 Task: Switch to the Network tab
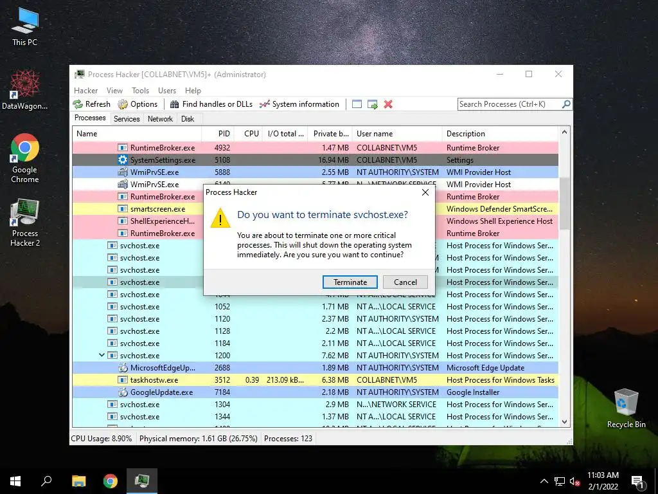pyautogui.click(x=160, y=119)
